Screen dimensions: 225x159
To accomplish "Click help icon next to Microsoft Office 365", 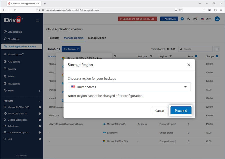I will 40,107.
